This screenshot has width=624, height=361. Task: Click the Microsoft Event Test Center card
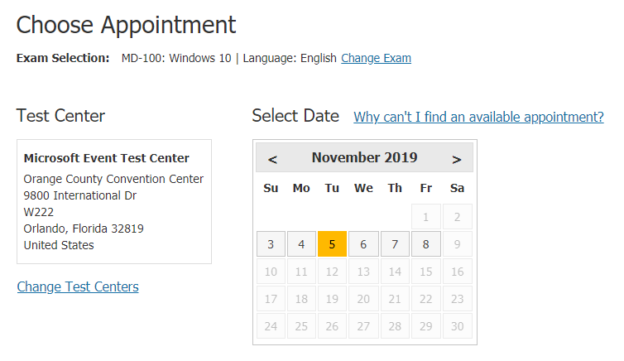tap(114, 201)
